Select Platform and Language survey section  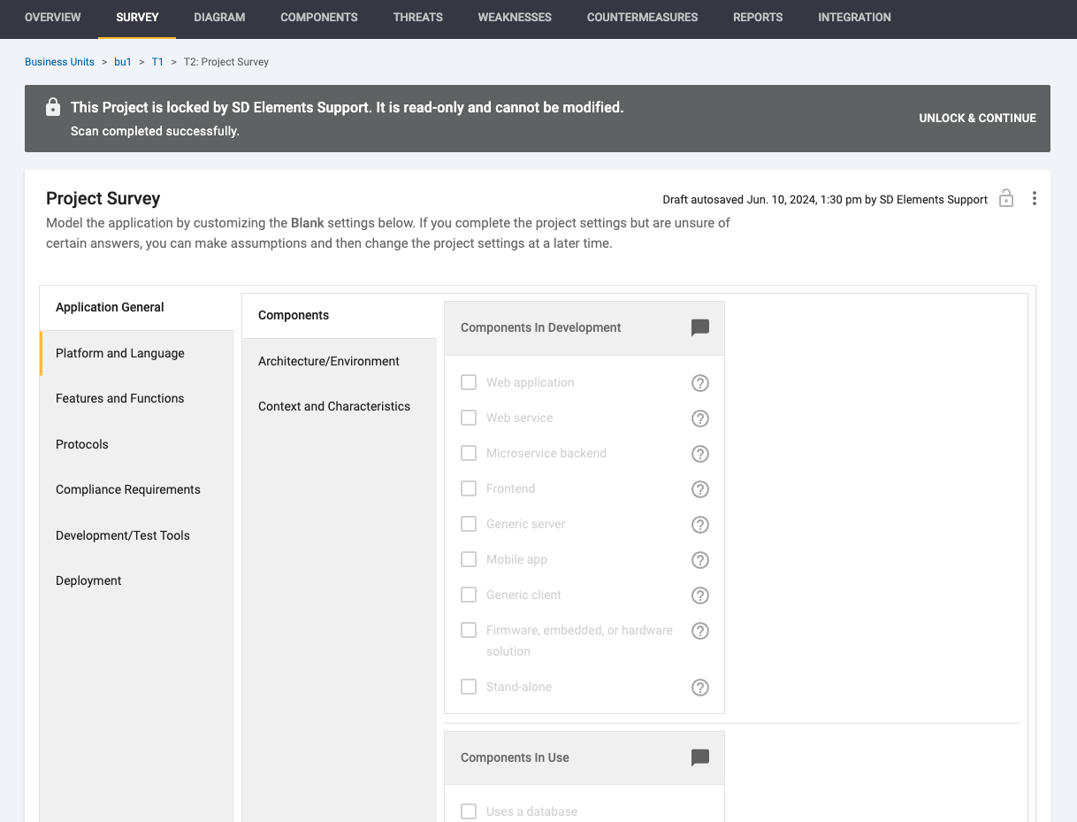120,353
